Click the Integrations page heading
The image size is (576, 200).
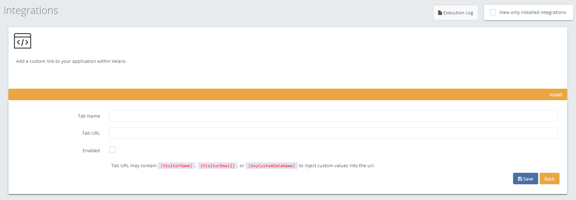pos(31,10)
